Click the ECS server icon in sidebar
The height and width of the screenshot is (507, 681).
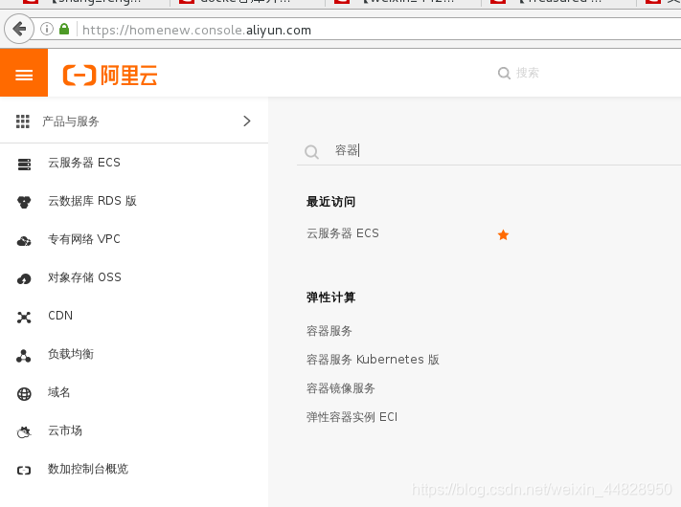[24, 165]
